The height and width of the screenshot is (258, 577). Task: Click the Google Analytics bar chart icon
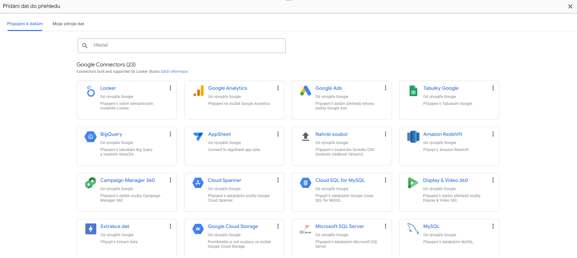click(198, 91)
